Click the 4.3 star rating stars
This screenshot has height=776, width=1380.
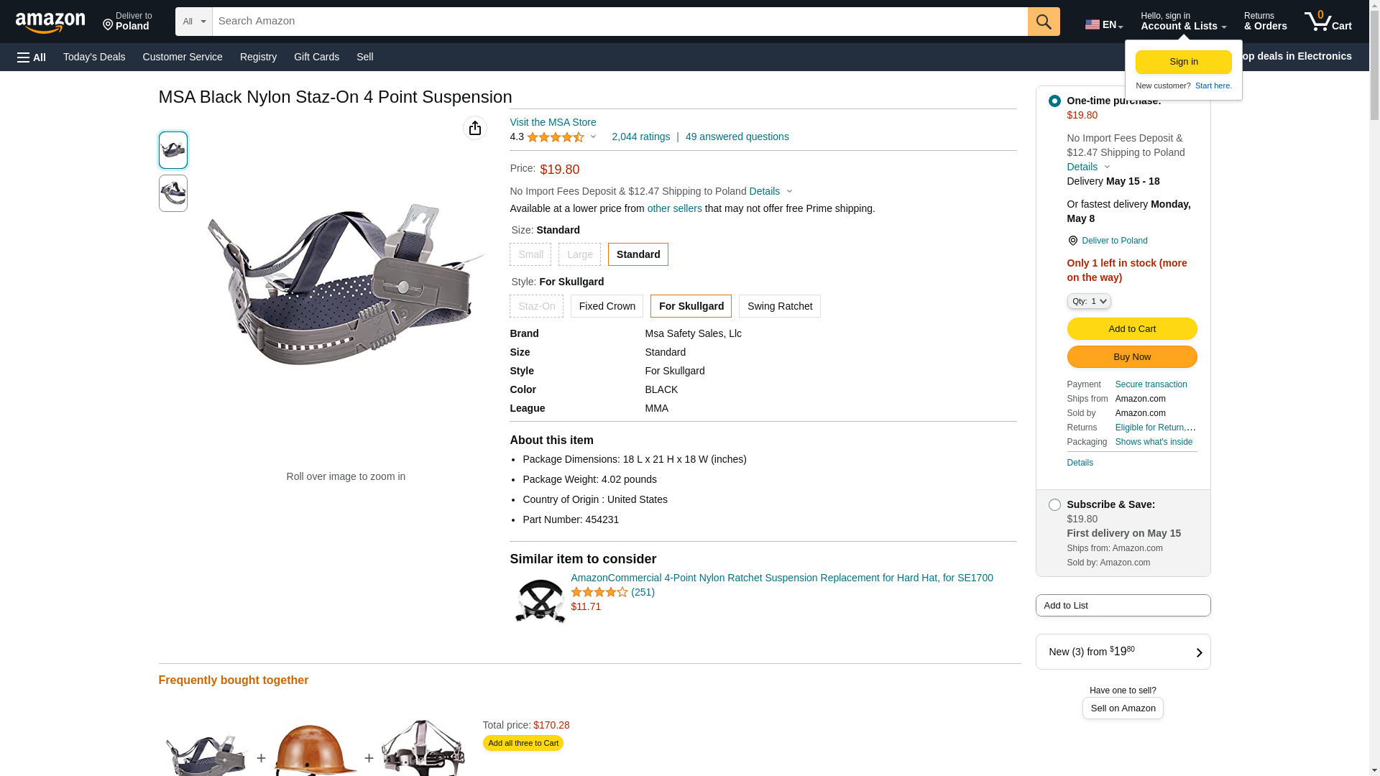555,137
